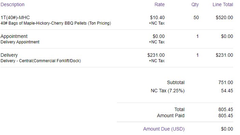Image resolution: width=240 pixels, height=135 pixels.
Task: Click the Amount Due (USD) label
Action: [x=164, y=129]
